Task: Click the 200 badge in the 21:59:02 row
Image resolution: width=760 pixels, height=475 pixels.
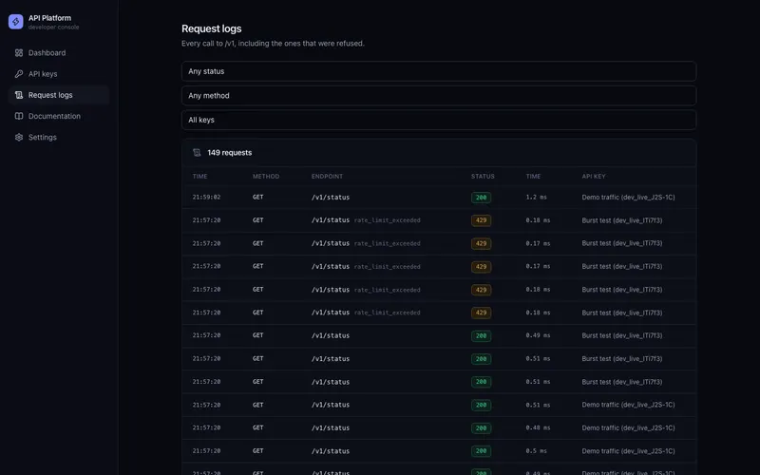Action: [x=481, y=198]
